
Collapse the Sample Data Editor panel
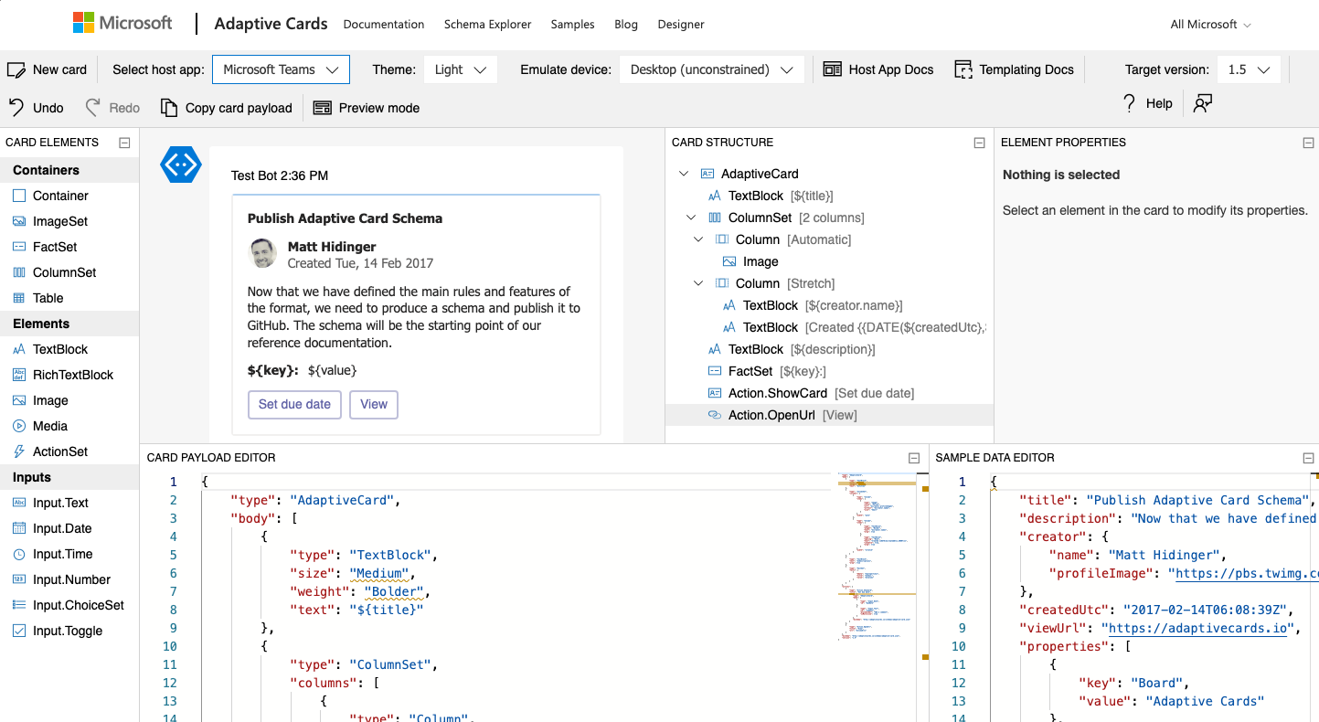1308,458
